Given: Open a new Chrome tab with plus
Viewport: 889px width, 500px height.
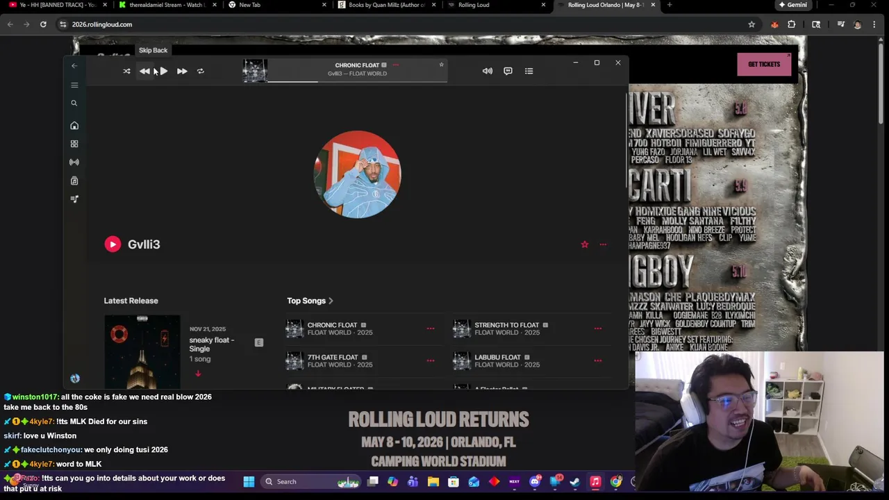Looking at the screenshot, I should 670,5.
